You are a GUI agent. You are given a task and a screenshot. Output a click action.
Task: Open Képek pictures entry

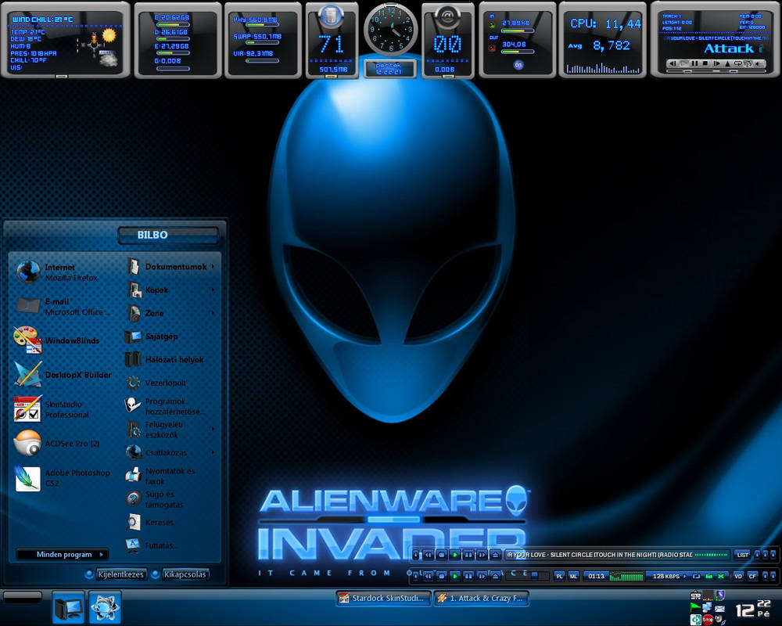coord(170,290)
